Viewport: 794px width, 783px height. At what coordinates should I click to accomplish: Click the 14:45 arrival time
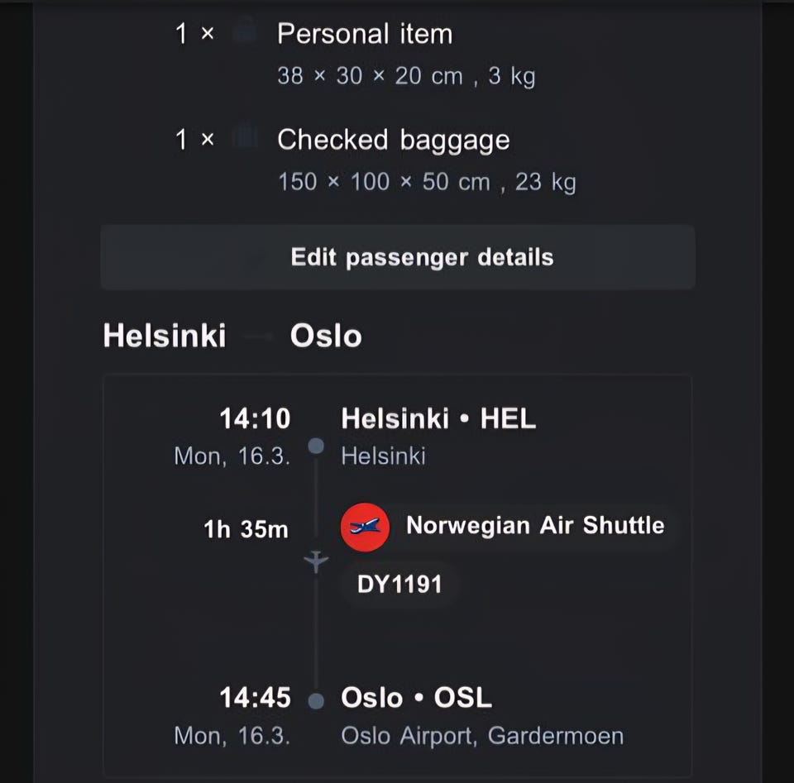[255, 698]
